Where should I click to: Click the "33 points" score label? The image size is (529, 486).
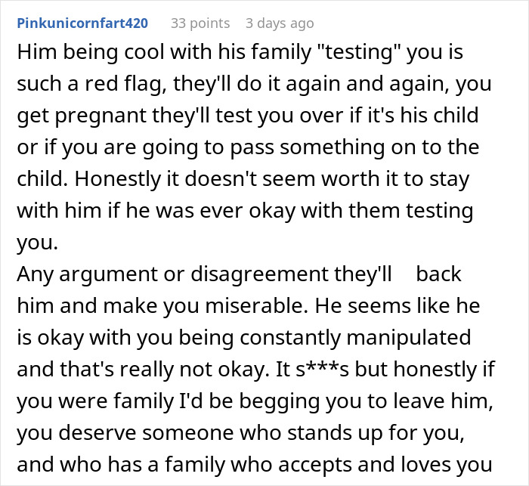(200, 23)
